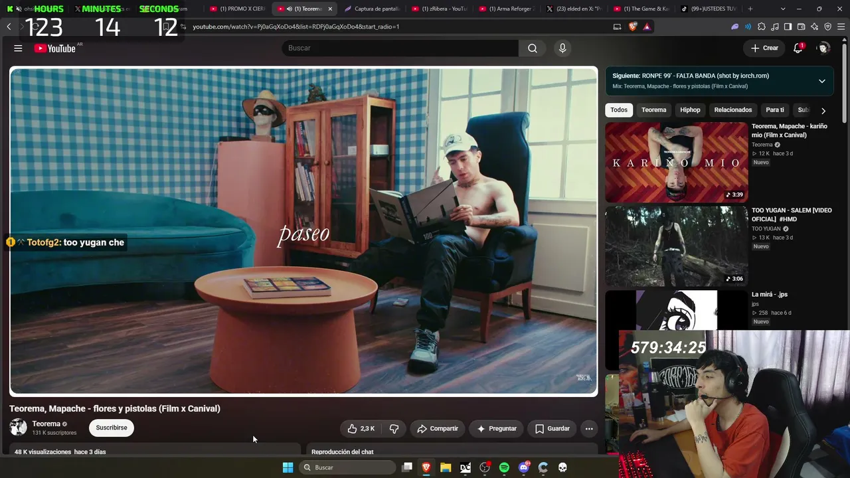Screen dimensions: 850x478
Task: Open the blue C app in the taskbar
Action: coord(543,467)
